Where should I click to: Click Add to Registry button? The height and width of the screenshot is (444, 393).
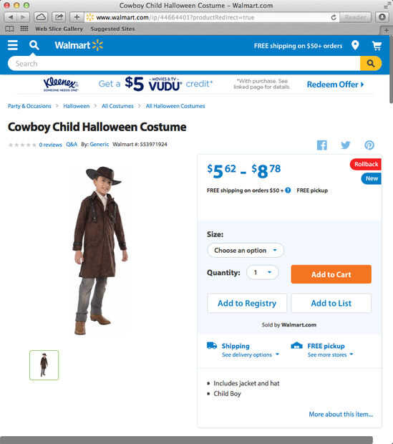click(x=247, y=303)
